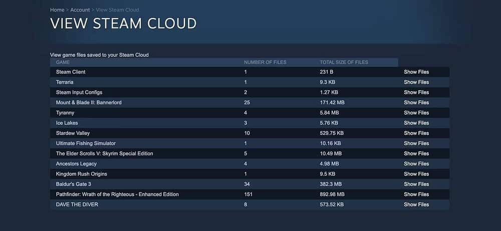Click the 5.76 KB size value
The image size is (501, 231).
click(x=329, y=123)
